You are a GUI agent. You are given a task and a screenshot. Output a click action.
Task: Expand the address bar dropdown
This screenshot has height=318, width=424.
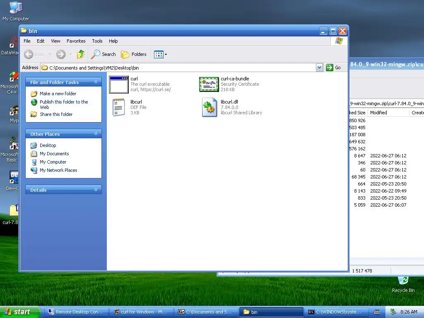coord(319,67)
